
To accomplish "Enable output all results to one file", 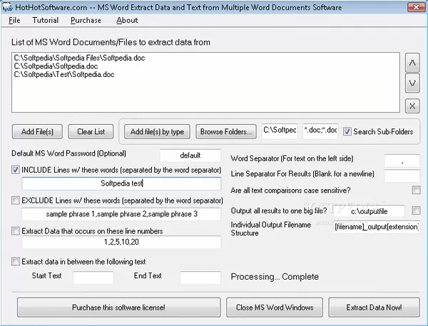I will click(416, 210).
